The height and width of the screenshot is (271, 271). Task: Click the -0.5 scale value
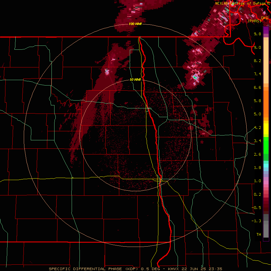256,208
